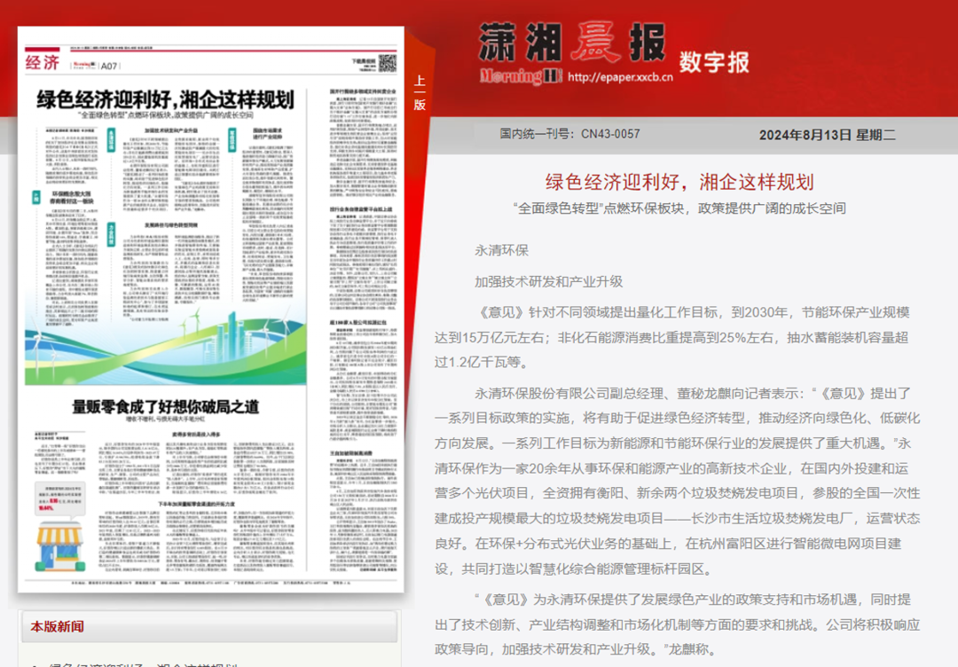The height and width of the screenshot is (667, 958).
Task: Open the 国开行 article in the page's right column
Action: (x=364, y=92)
